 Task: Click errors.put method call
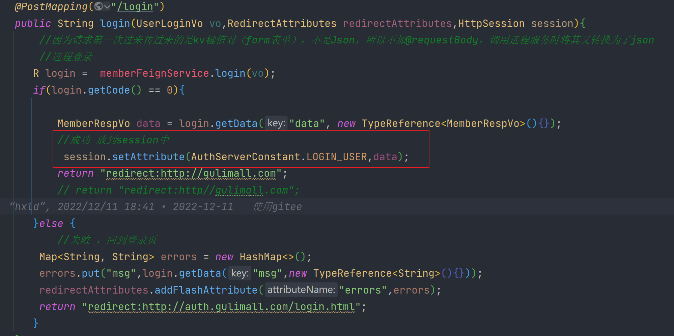pyautogui.click(x=69, y=273)
